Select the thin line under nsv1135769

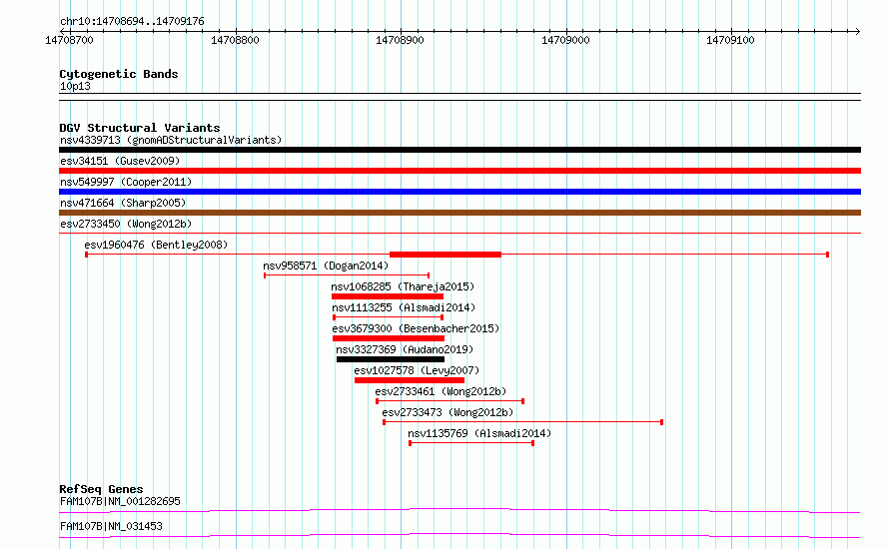coord(471,443)
